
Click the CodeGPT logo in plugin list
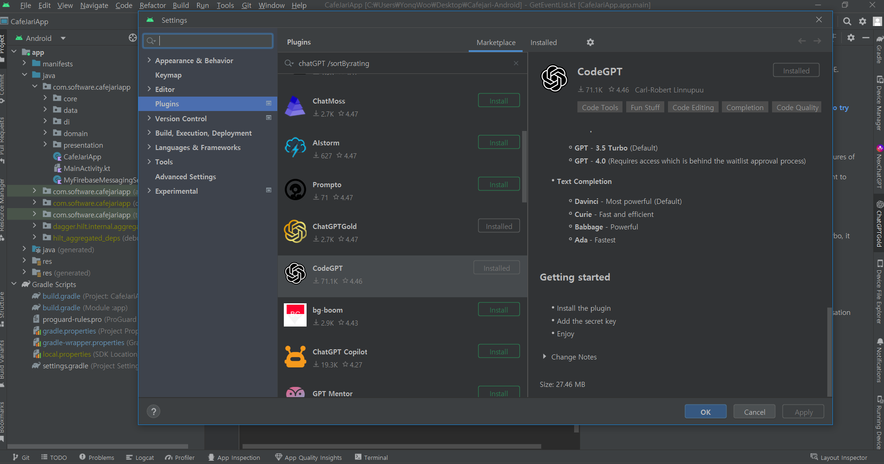pyautogui.click(x=295, y=273)
